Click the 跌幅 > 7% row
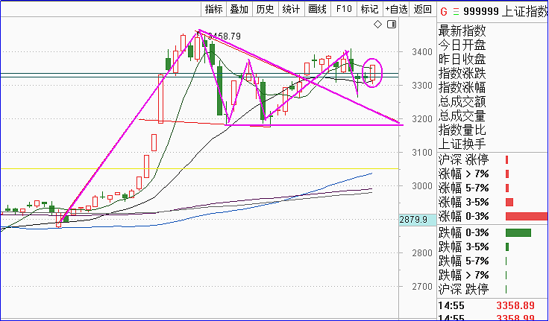This screenshot has width=549, height=321. [x=493, y=275]
